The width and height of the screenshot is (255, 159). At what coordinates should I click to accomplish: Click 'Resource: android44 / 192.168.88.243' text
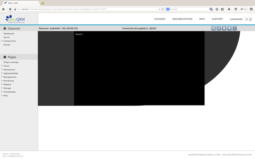(58, 28)
